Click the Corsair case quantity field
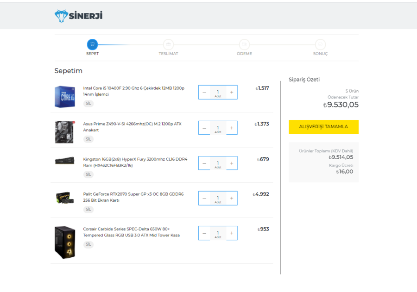The image size is (417, 292). (x=218, y=233)
